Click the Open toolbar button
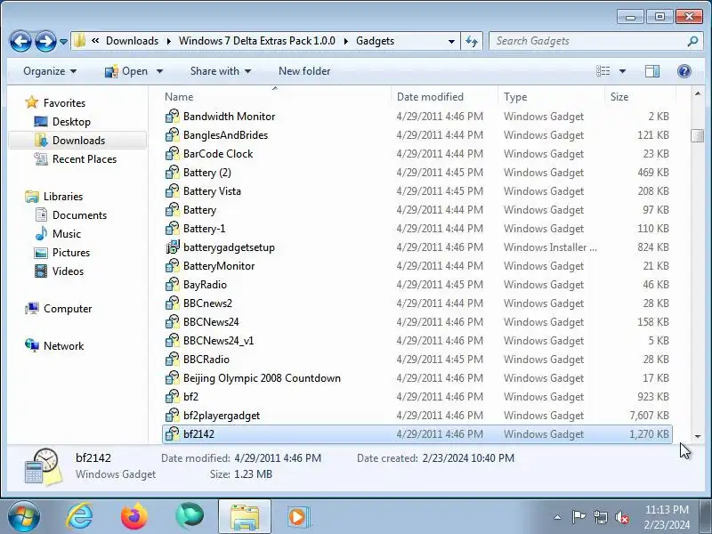 coord(125,71)
